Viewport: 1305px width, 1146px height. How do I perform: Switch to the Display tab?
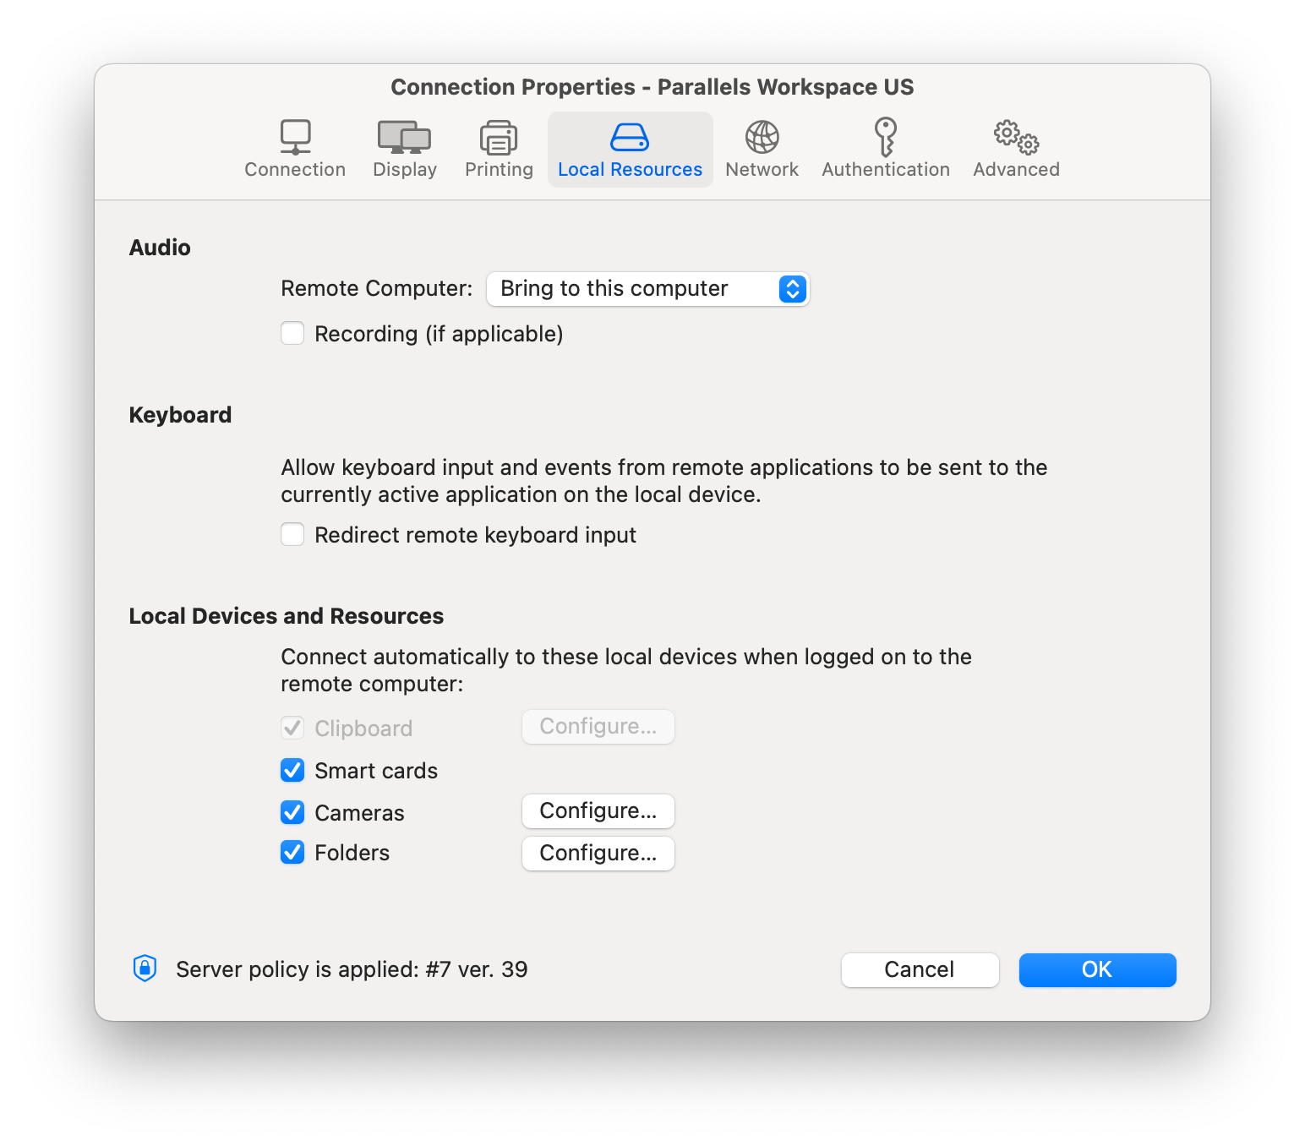405,150
